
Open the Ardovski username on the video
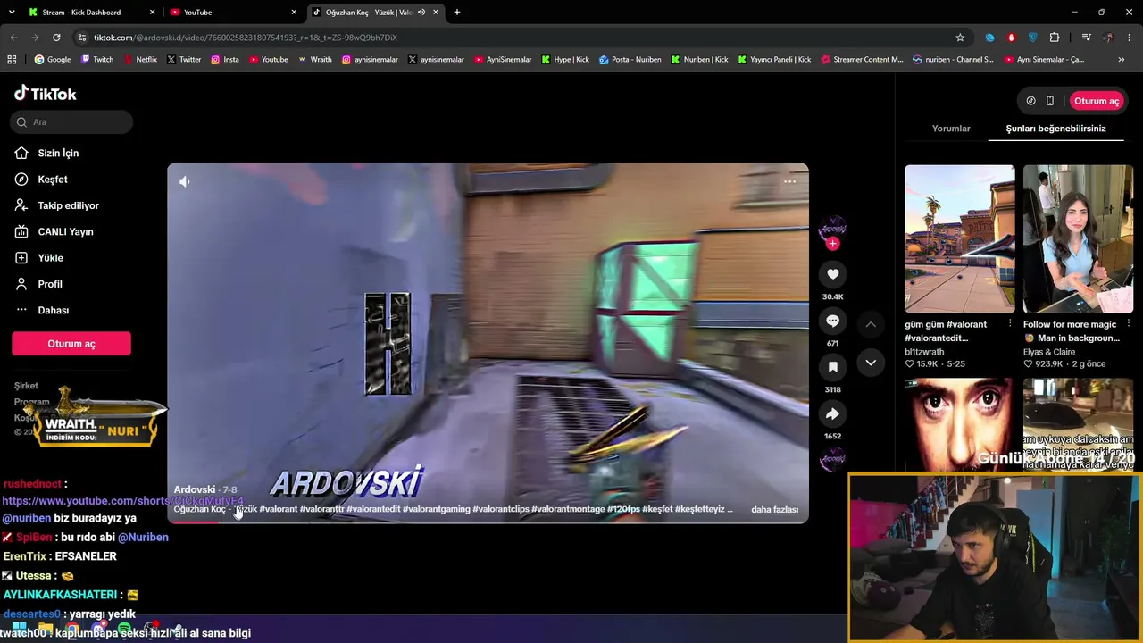(x=195, y=489)
